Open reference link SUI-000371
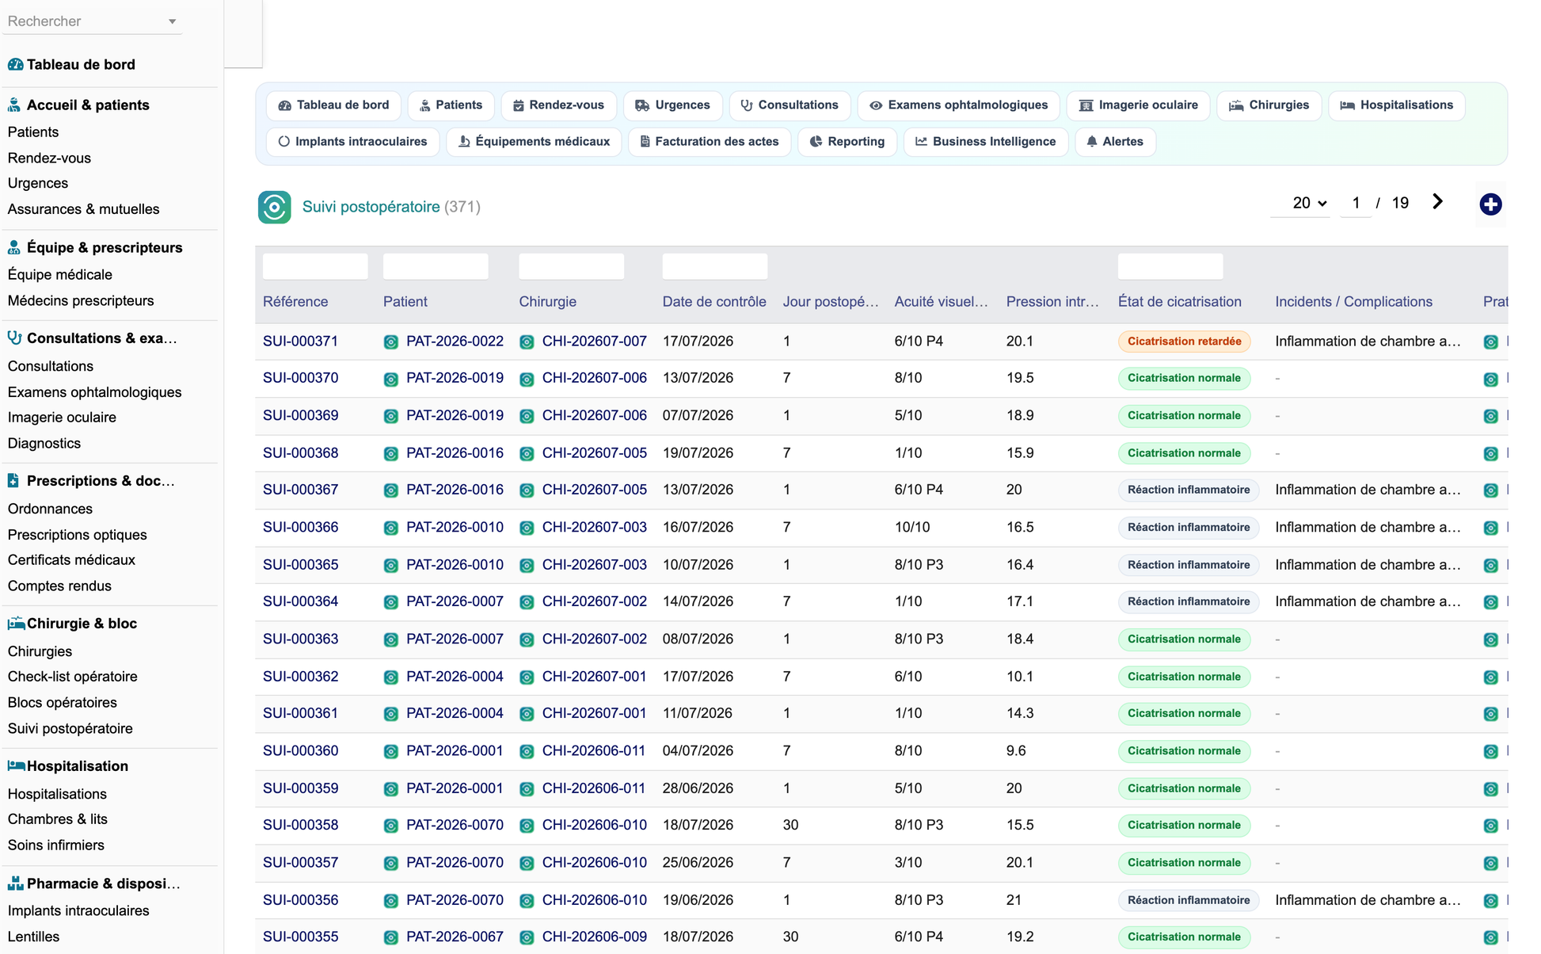The width and height of the screenshot is (1541, 954). 300,342
